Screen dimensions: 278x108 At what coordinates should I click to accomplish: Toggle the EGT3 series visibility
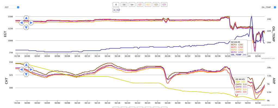[156, 4]
